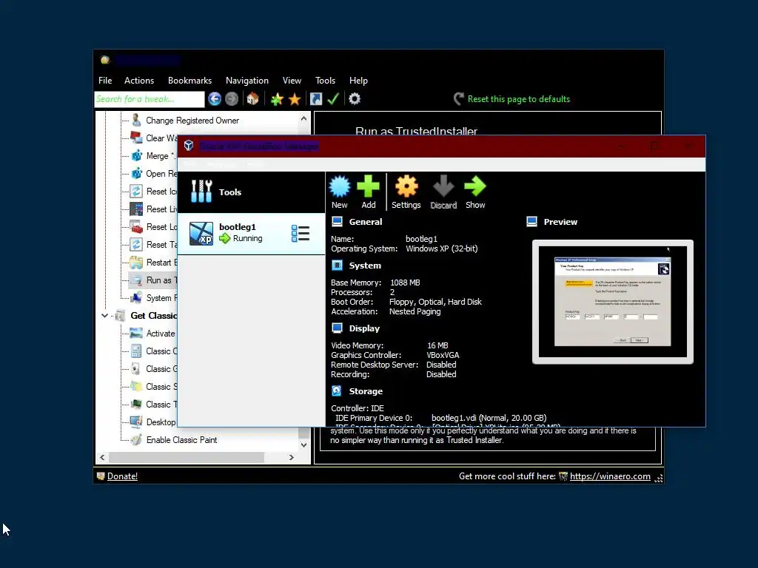Click the Winaero Tweaker title icon

pos(105,60)
